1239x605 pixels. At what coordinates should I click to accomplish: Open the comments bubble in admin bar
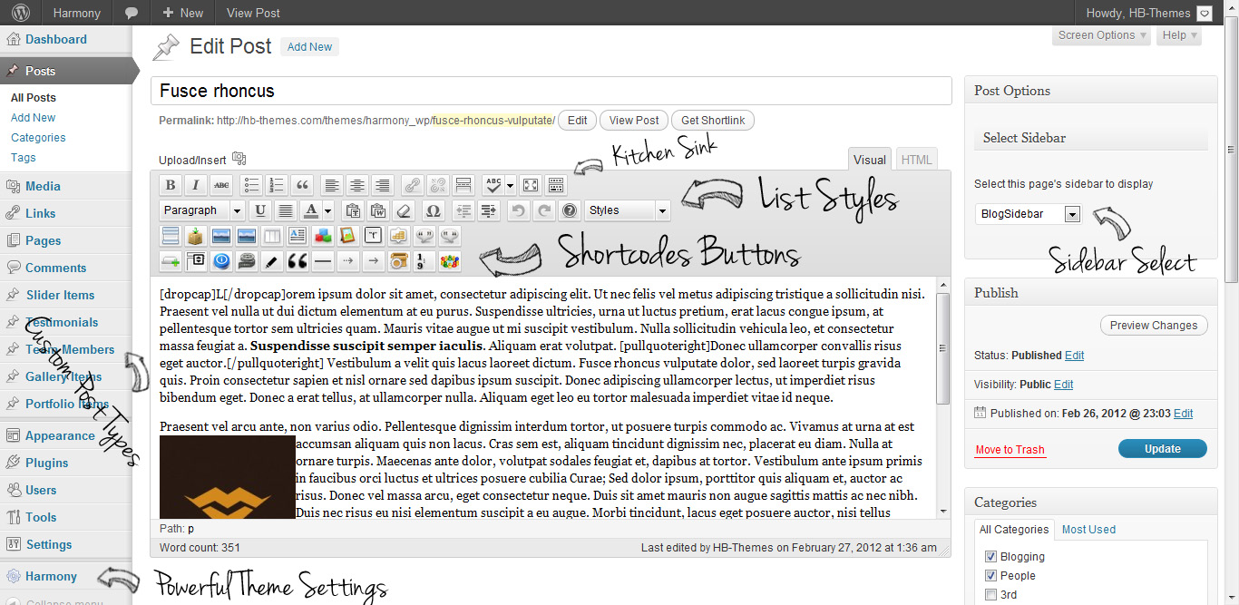tap(132, 13)
